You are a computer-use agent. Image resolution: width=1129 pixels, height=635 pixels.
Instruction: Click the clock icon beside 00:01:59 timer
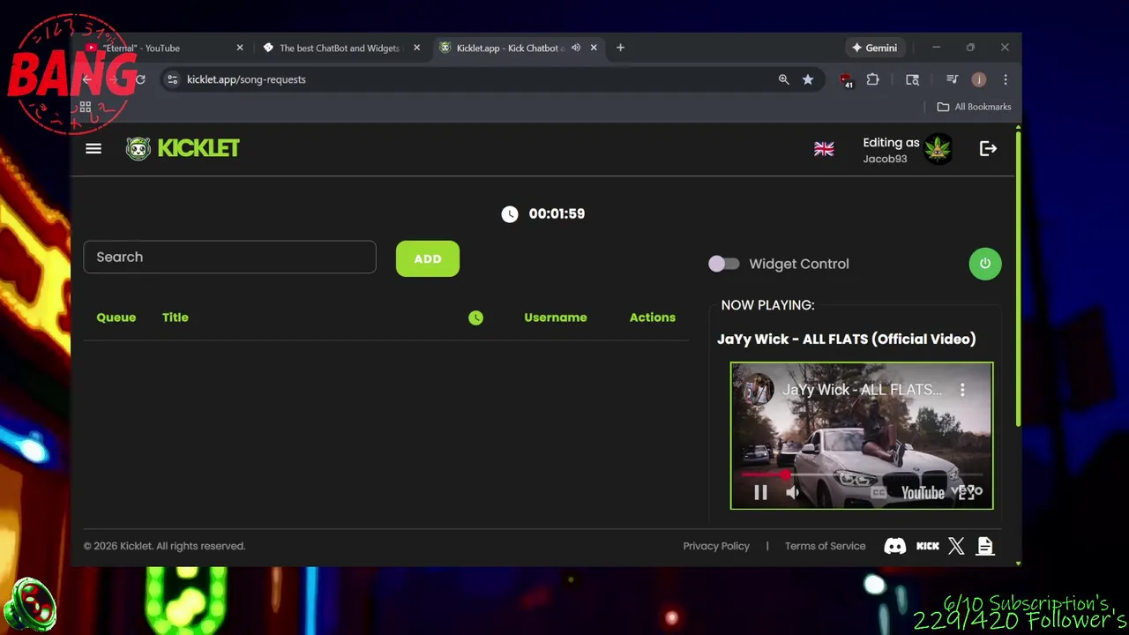tap(510, 213)
